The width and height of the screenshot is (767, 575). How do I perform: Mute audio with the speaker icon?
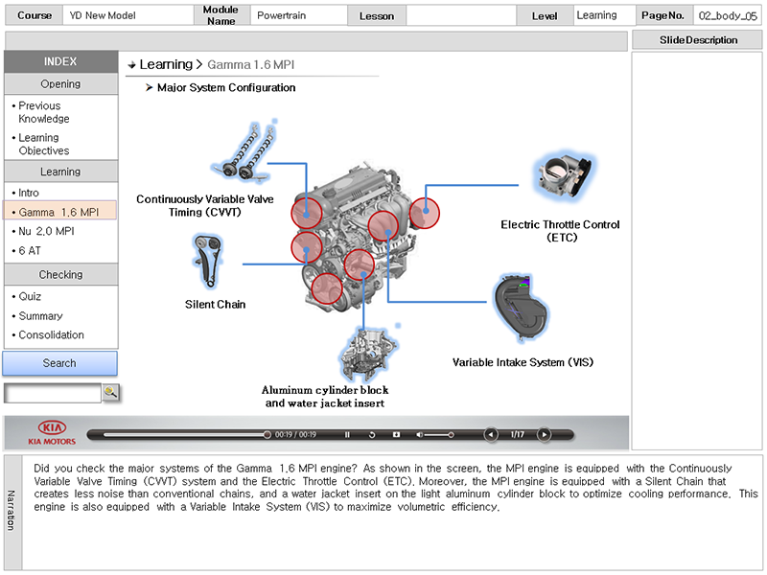click(418, 435)
